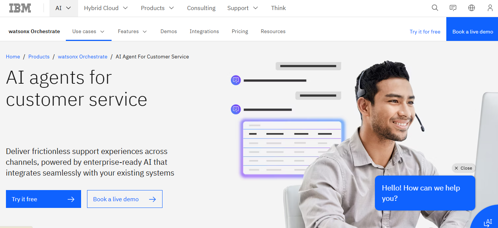Open the Integrations section
This screenshot has width=498, height=228.
(204, 31)
